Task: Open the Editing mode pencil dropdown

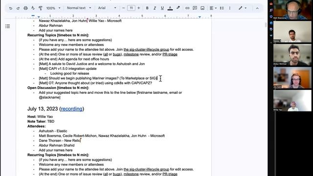Action: point(243,8)
